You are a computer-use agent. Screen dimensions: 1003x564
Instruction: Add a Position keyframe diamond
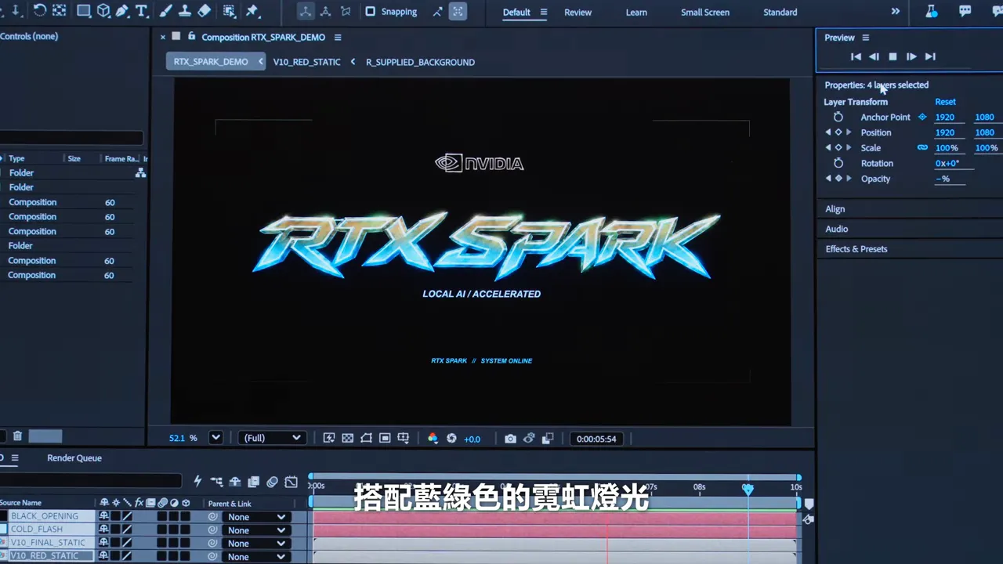tap(838, 132)
